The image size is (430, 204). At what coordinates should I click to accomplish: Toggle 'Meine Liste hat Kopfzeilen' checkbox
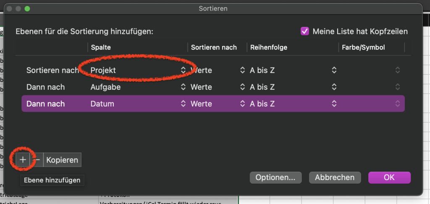(x=304, y=31)
